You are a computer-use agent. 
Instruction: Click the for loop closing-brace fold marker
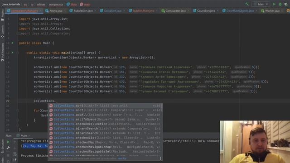pyautogui.click(x=18, y=120)
